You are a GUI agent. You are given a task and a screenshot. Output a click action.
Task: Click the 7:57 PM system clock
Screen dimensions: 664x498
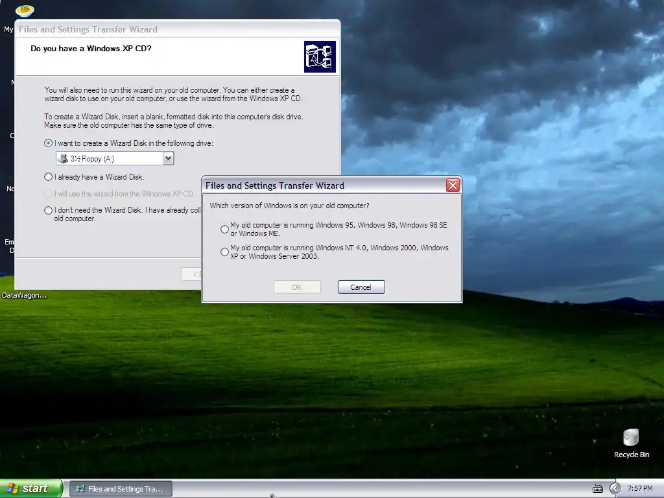640,489
